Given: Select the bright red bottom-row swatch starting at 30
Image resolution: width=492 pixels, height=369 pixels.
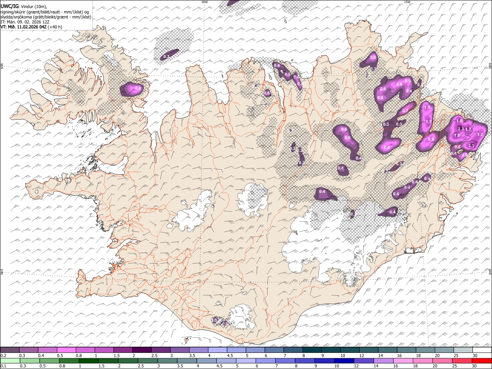Looking at the screenshot, I should pyautogui.click(x=481, y=361).
